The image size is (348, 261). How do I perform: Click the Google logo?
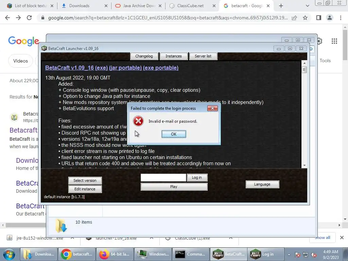(x=23, y=41)
